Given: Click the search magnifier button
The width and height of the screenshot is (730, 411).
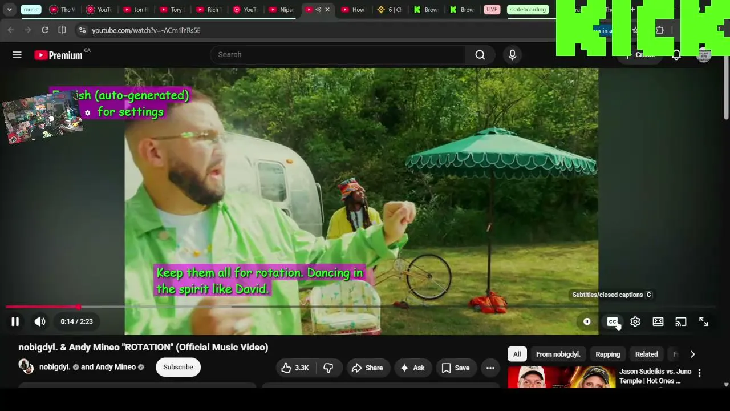Looking at the screenshot, I should point(480,55).
